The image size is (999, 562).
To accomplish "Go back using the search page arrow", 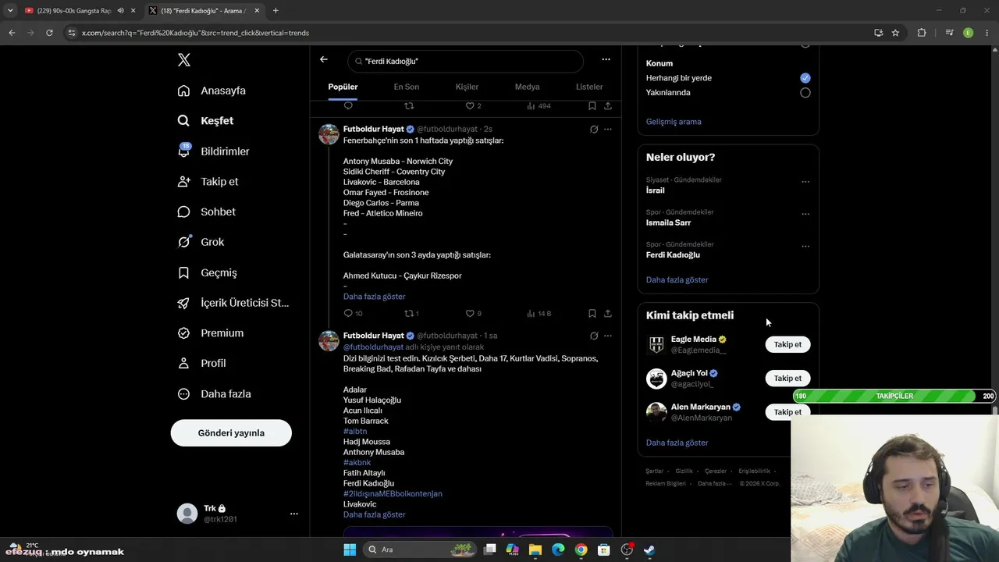I will click(x=324, y=59).
